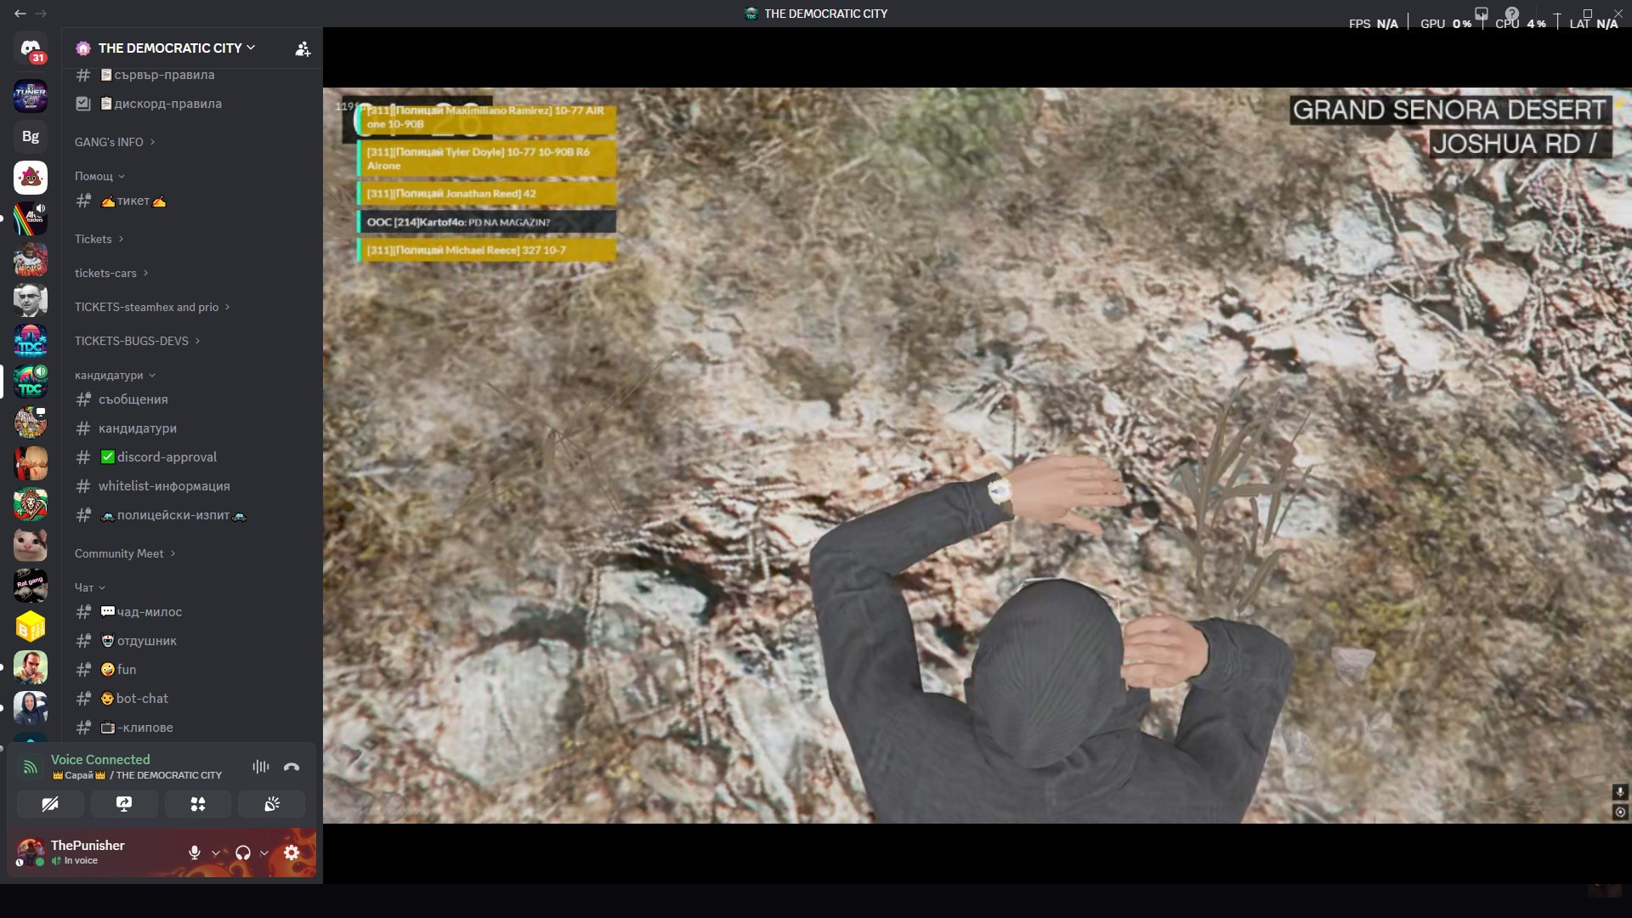Mute the microphone
The width and height of the screenshot is (1632, 918).
click(x=195, y=853)
